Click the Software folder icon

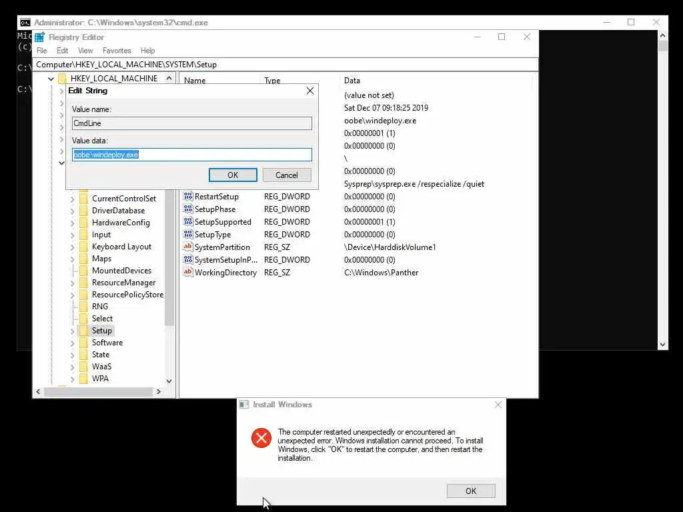pyautogui.click(x=83, y=343)
